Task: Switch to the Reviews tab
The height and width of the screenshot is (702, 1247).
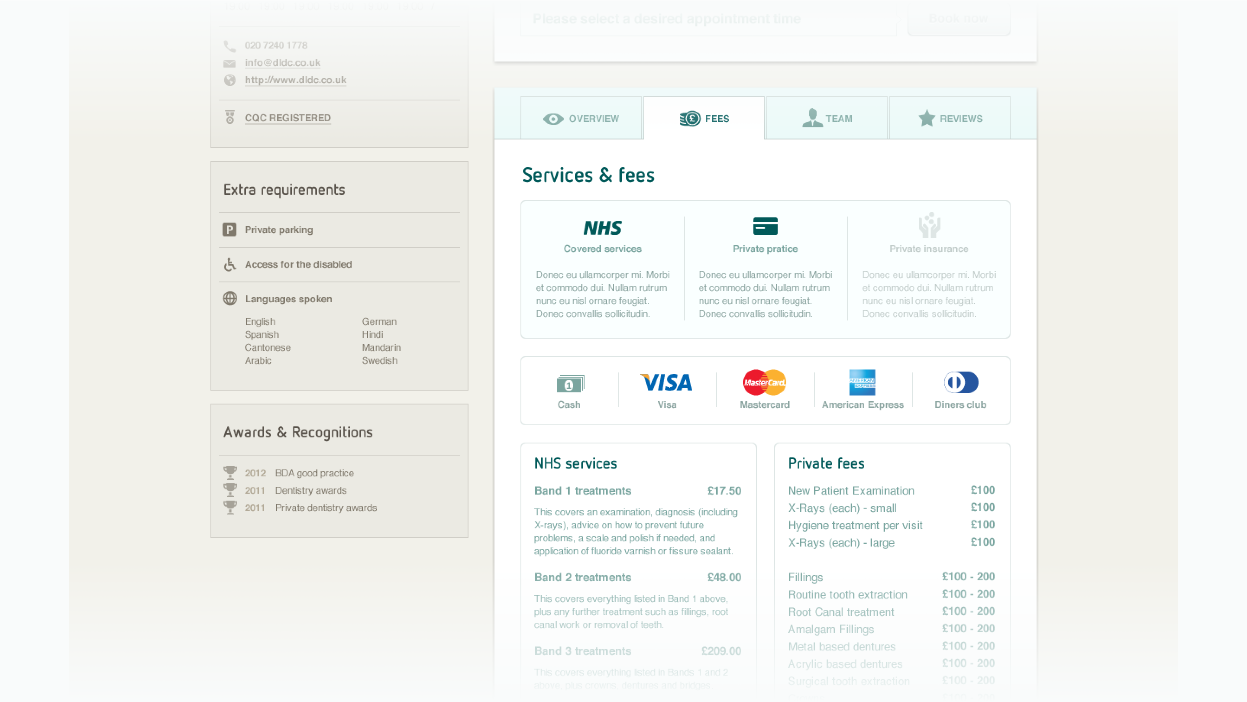Action: pos(950,119)
